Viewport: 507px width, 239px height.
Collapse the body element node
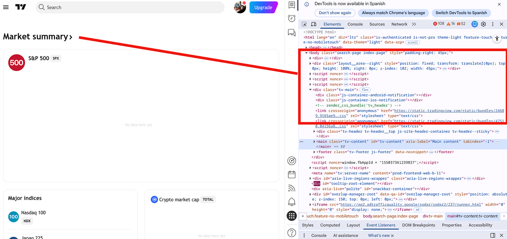click(x=306, y=53)
